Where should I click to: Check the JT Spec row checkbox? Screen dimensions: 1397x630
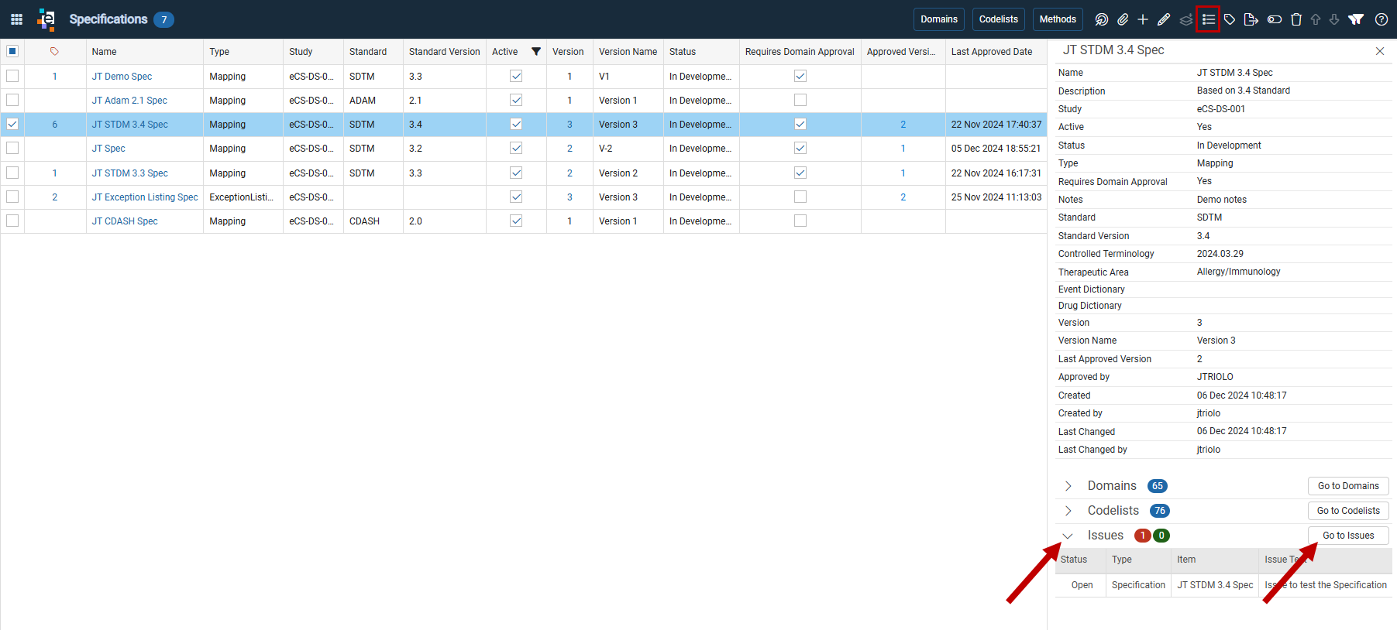[12, 148]
